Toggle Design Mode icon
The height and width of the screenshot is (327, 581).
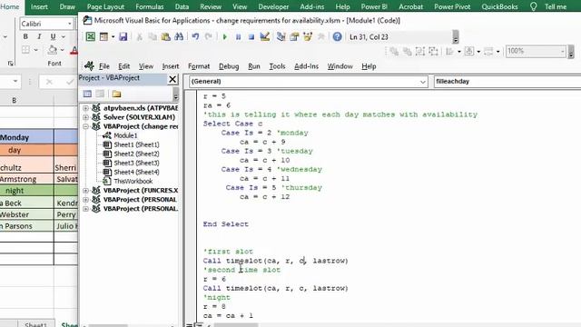264,36
